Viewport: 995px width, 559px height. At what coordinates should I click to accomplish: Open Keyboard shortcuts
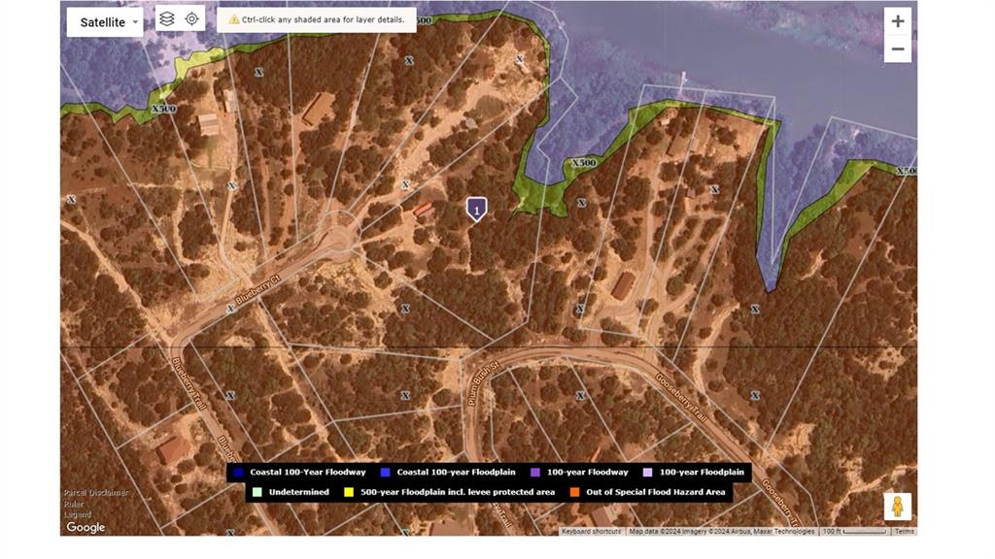(592, 532)
